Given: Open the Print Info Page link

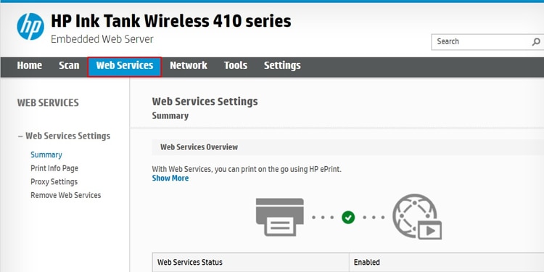Looking at the screenshot, I should 54,168.
